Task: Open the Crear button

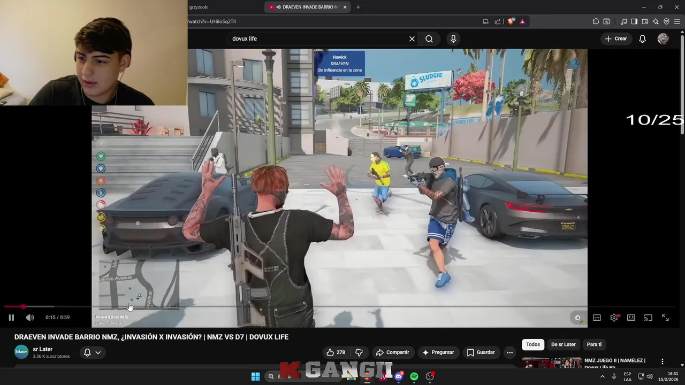Action: click(x=616, y=38)
